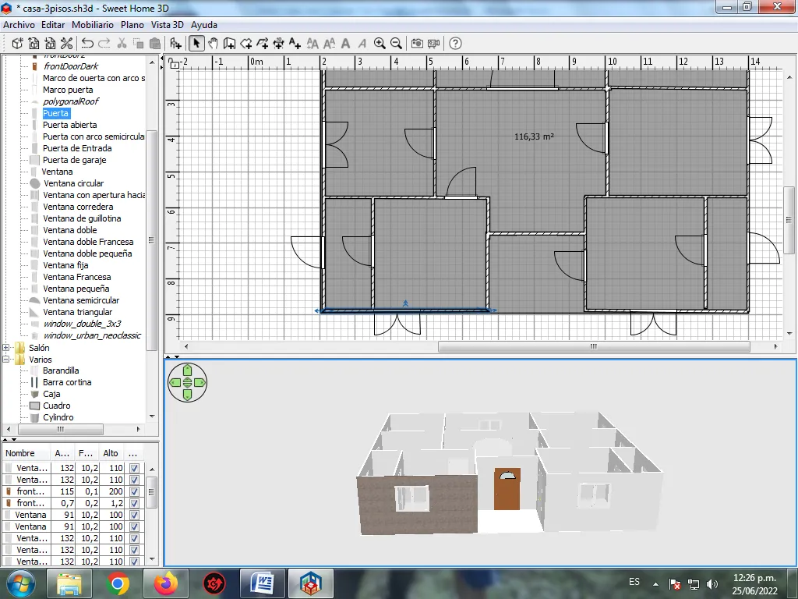Select Cuadro under Varios
The image size is (798, 599).
[56, 406]
